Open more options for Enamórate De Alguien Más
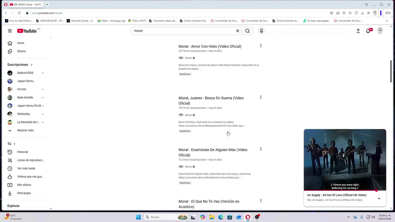395x222 pixels. pyautogui.click(x=261, y=149)
